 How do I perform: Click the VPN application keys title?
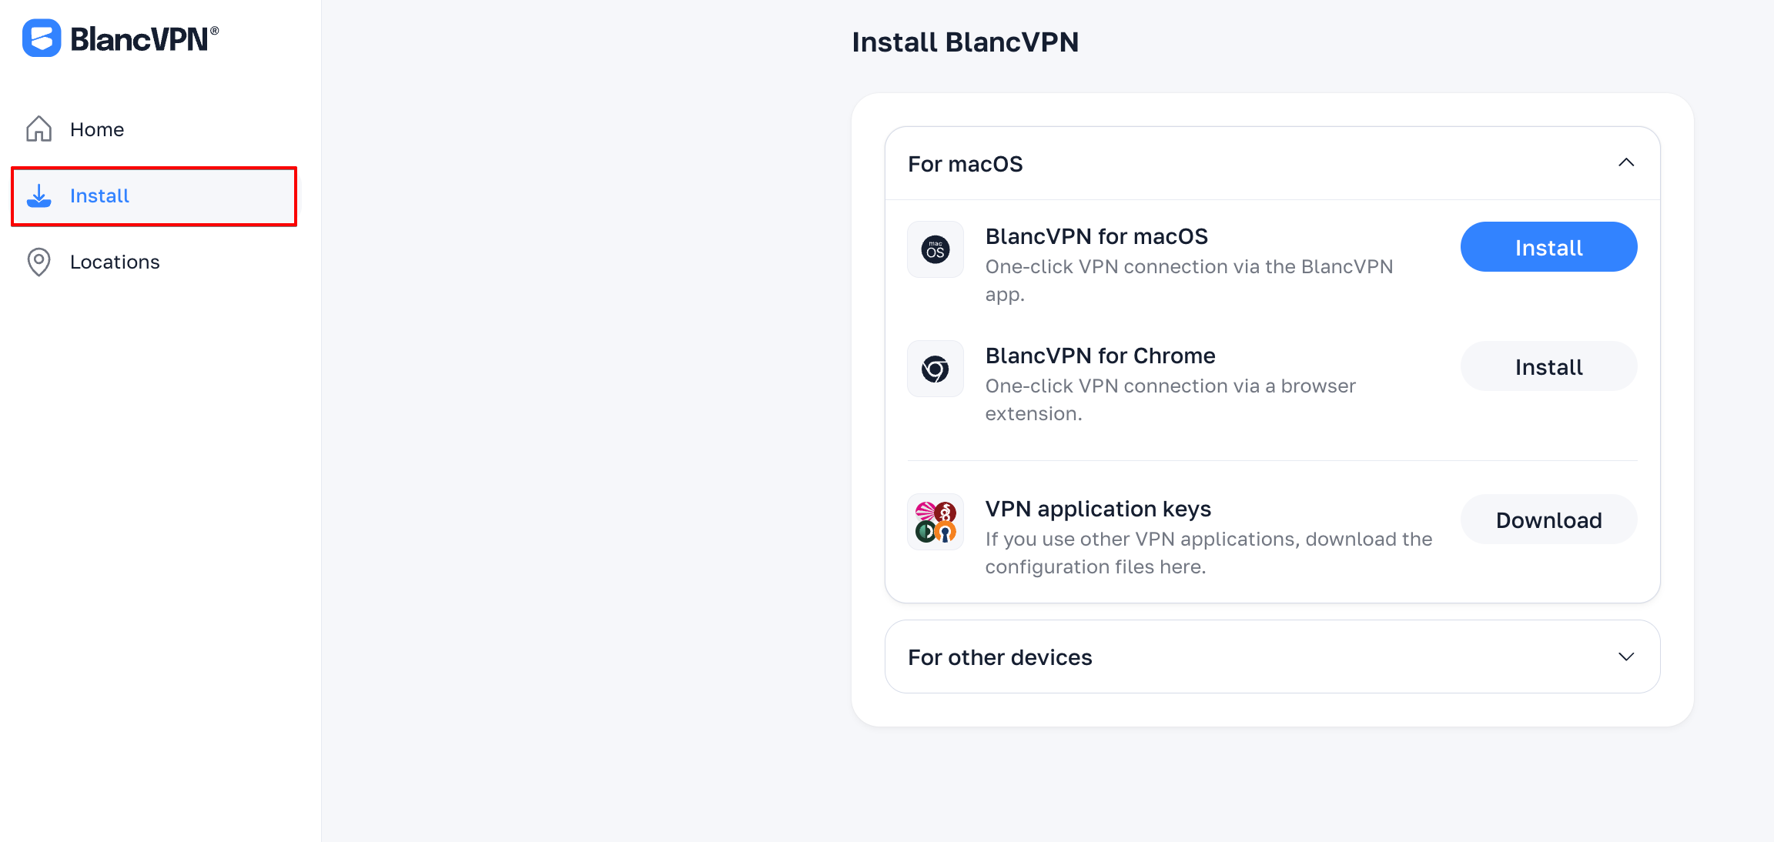tap(1098, 509)
